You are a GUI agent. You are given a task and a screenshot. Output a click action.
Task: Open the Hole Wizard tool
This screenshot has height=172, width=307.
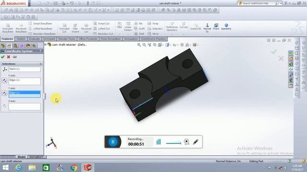pyautogui.click(x=75, y=28)
